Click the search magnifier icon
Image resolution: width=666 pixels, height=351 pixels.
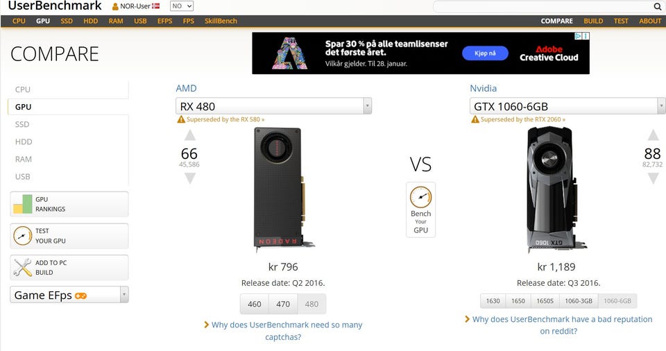tap(657, 6)
